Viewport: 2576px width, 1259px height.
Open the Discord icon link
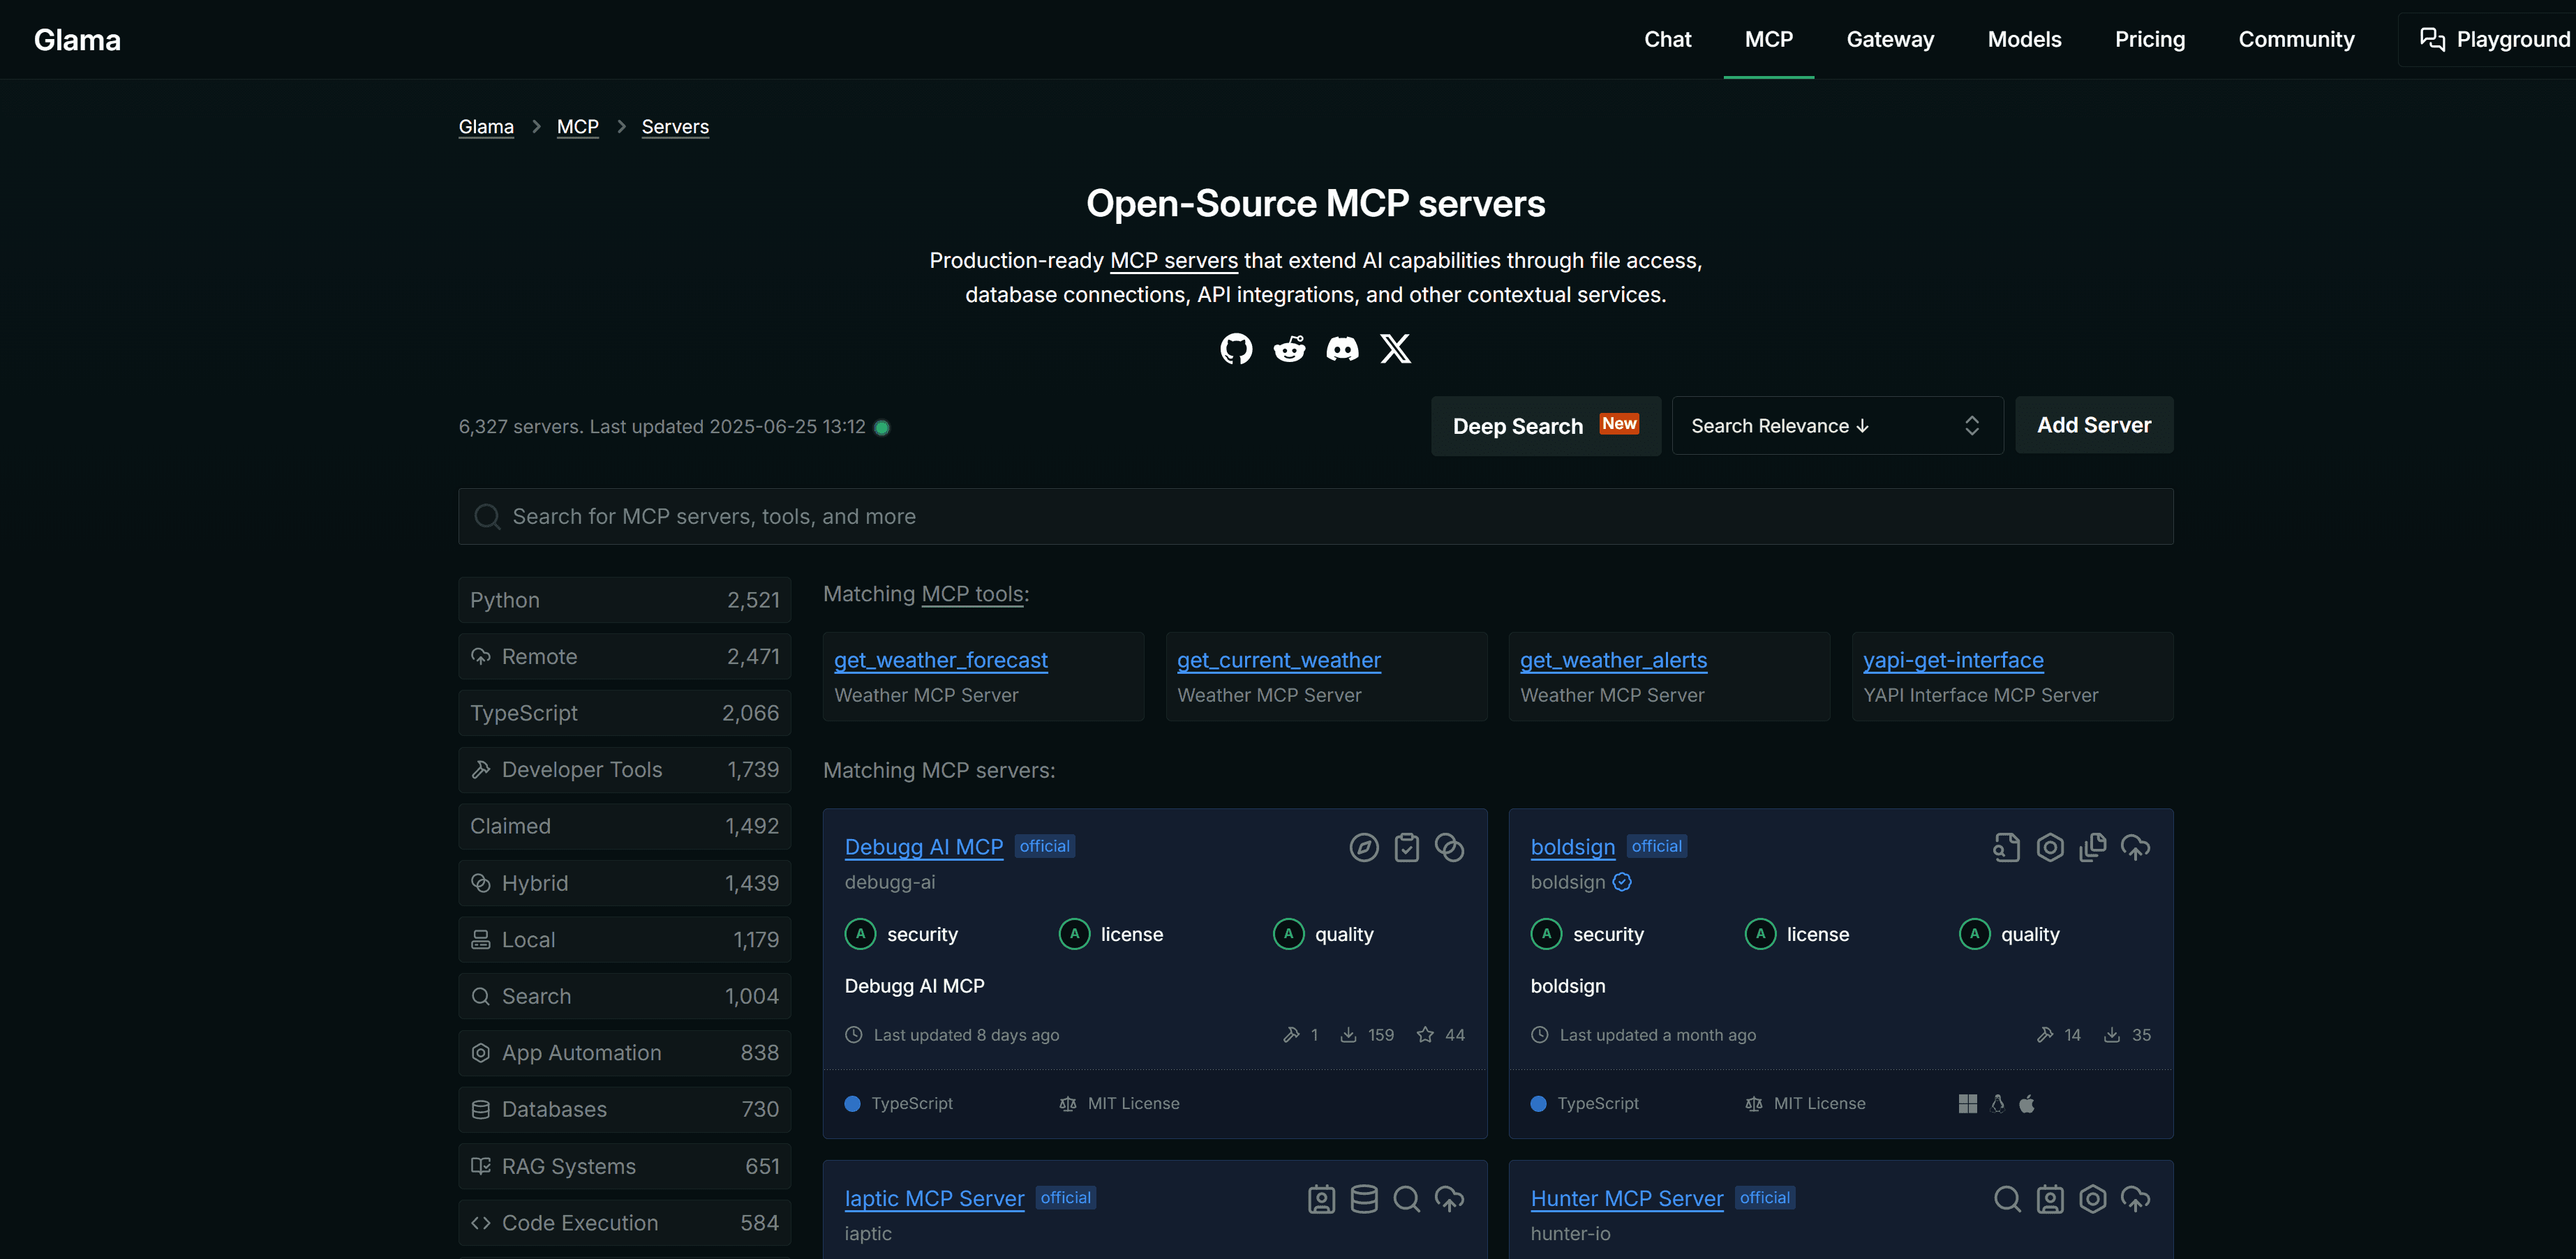1342,349
